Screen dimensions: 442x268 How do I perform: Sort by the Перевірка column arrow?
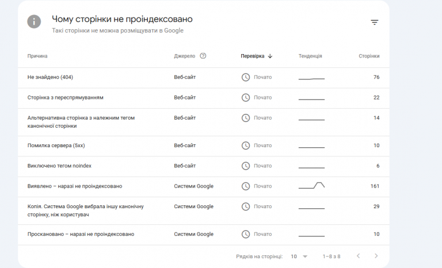[x=270, y=56]
